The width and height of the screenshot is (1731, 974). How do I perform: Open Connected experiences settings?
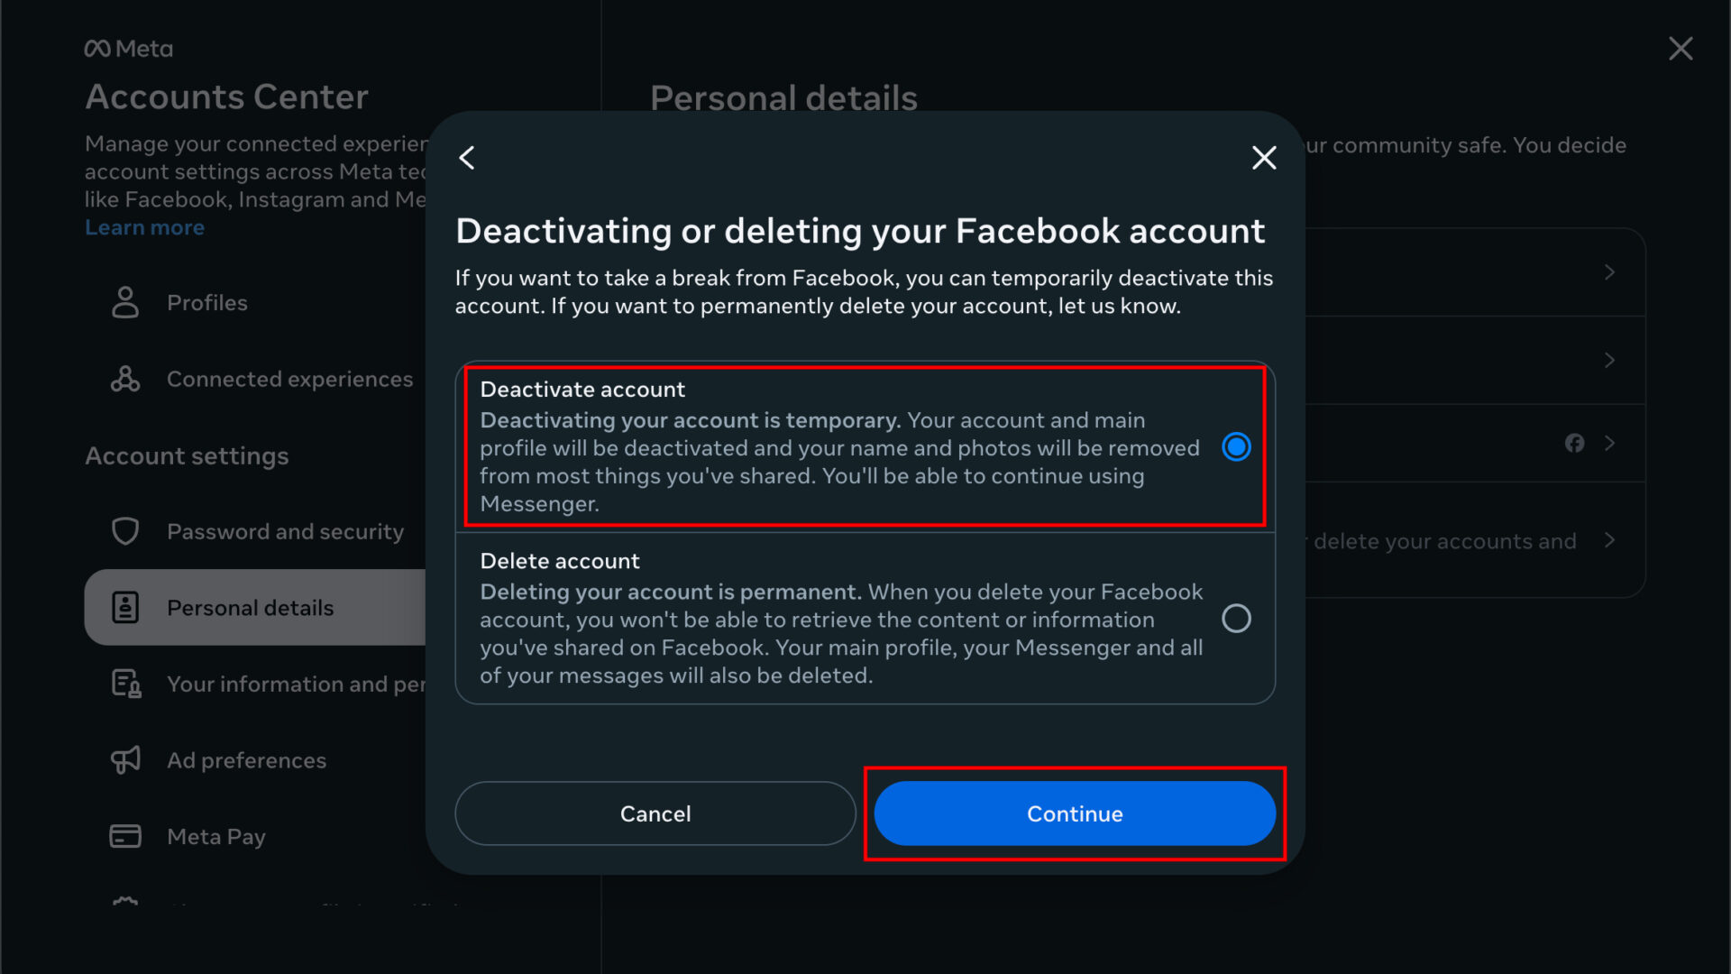pyautogui.click(x=289, y=379)
